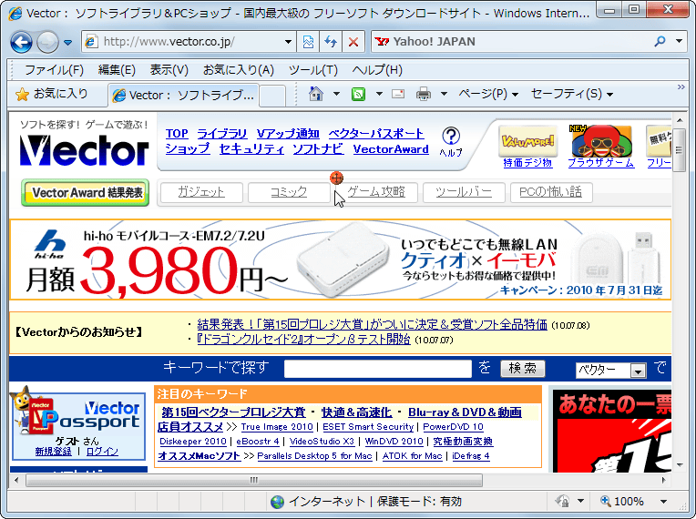Click the horizontal scrollbar thumb
This screenshot has height=519, width=696.
pos(254,480)
